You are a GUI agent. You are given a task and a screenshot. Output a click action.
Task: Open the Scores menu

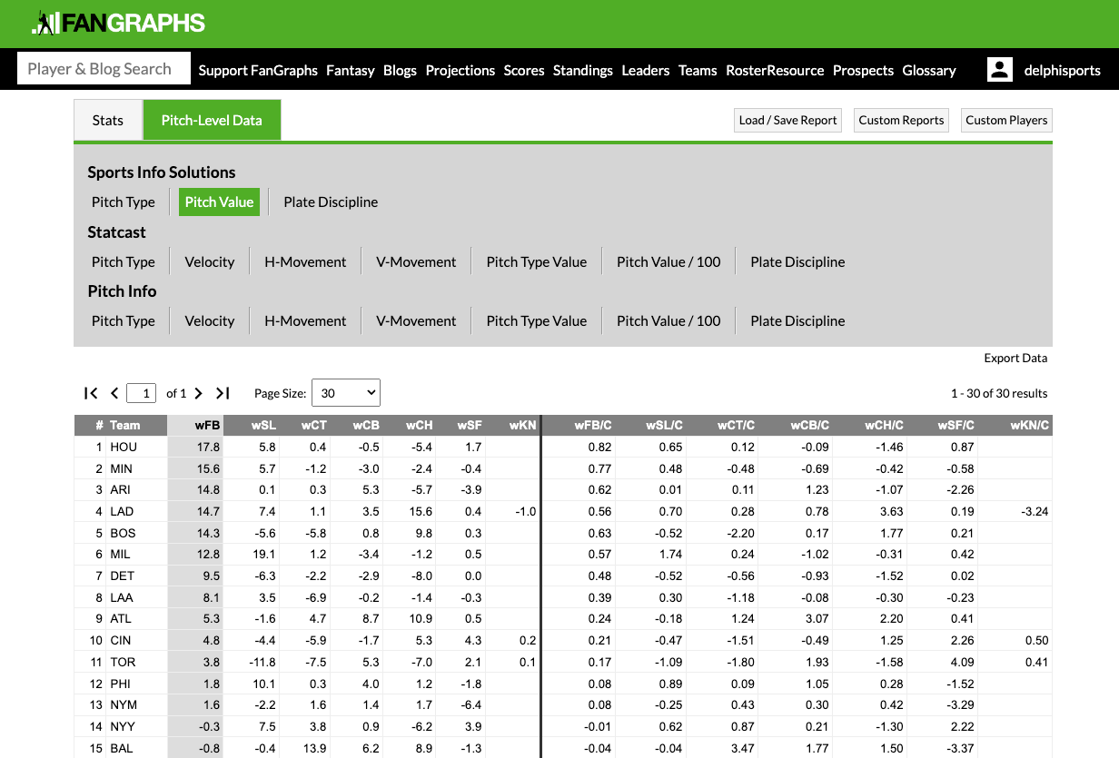click(524, 70)
